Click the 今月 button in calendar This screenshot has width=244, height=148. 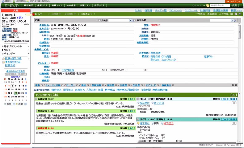pos(16,74)
